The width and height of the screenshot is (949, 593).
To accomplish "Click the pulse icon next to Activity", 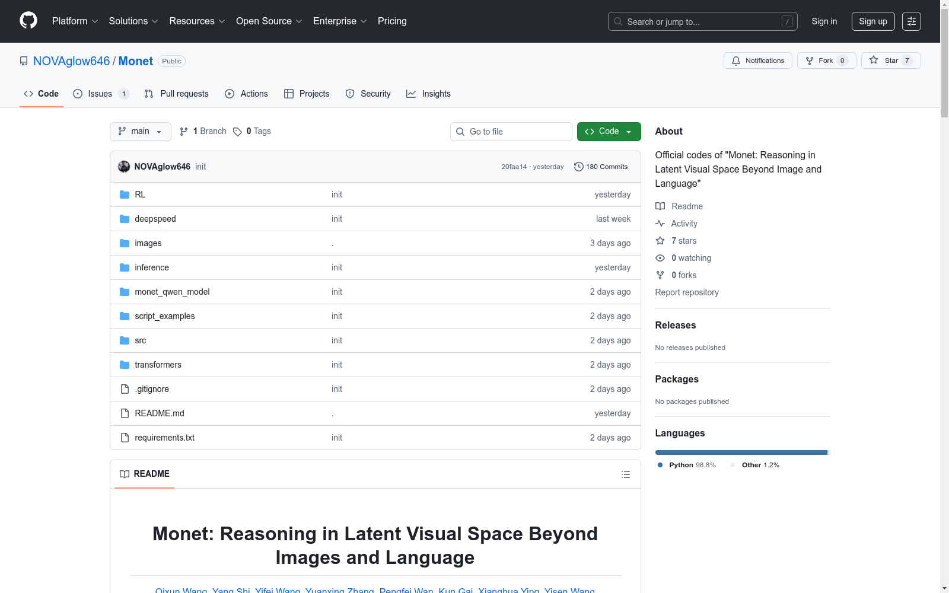I will [660, 224].
